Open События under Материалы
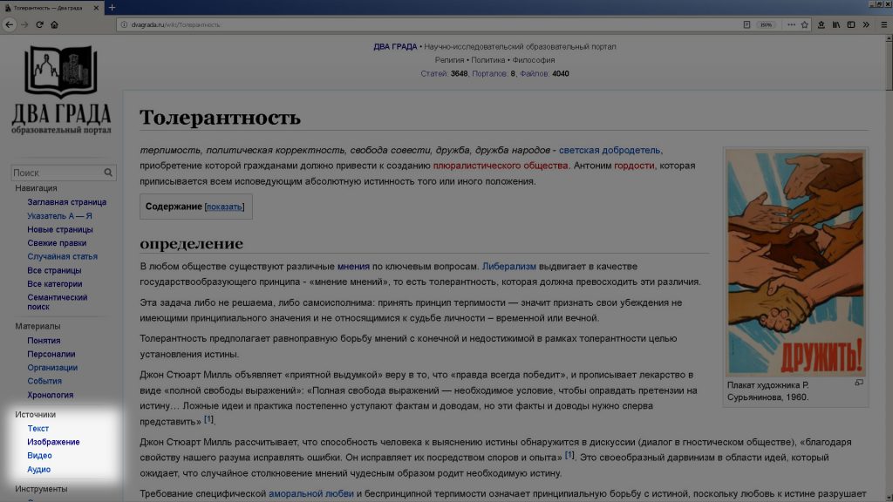 (44, 382)
